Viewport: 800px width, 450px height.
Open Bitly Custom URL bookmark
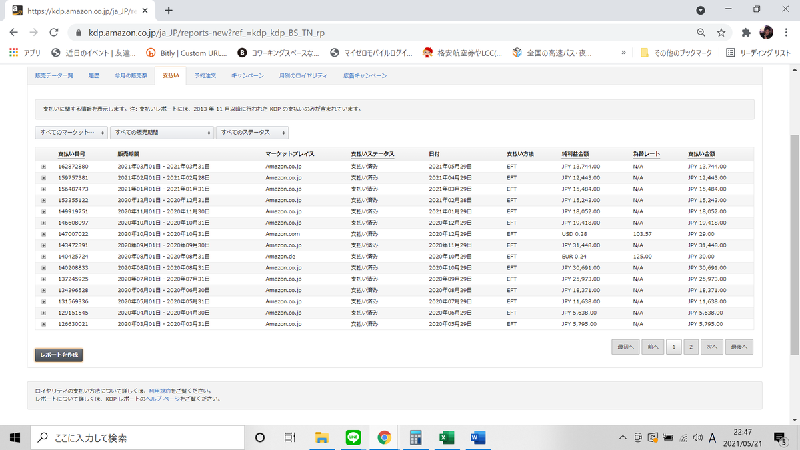(x=187, y=53)
